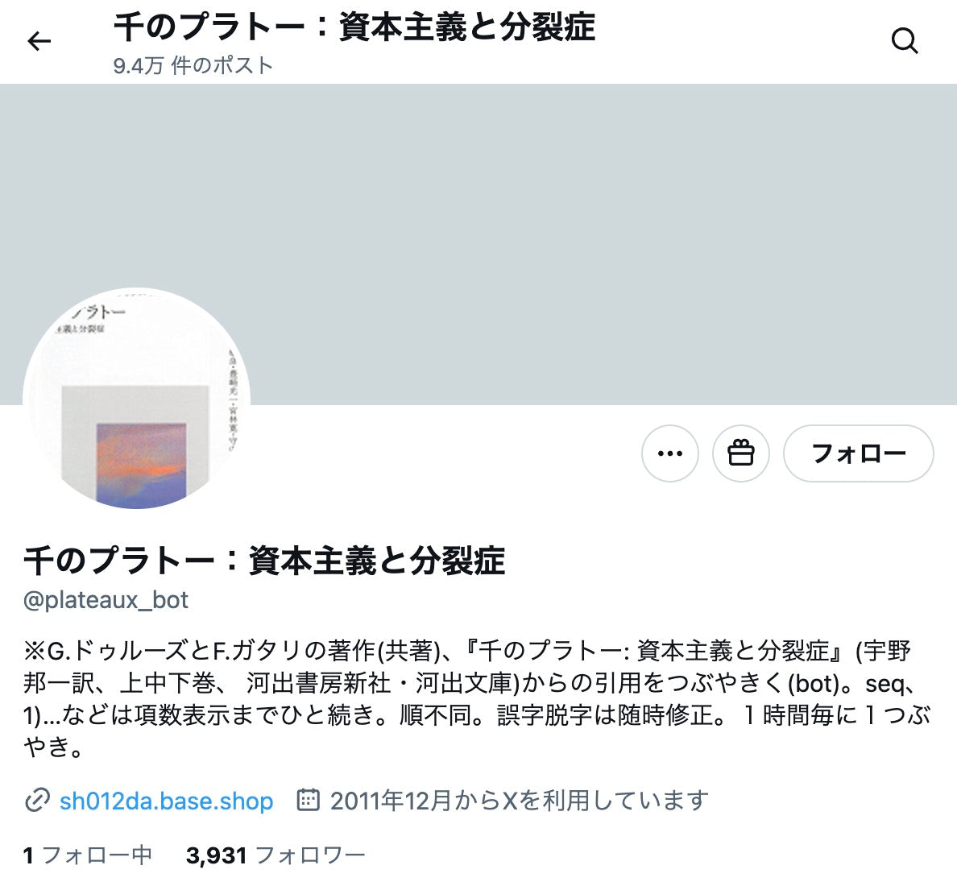
Task: Follow the account with the フォロー button
Action: (858, 453)
